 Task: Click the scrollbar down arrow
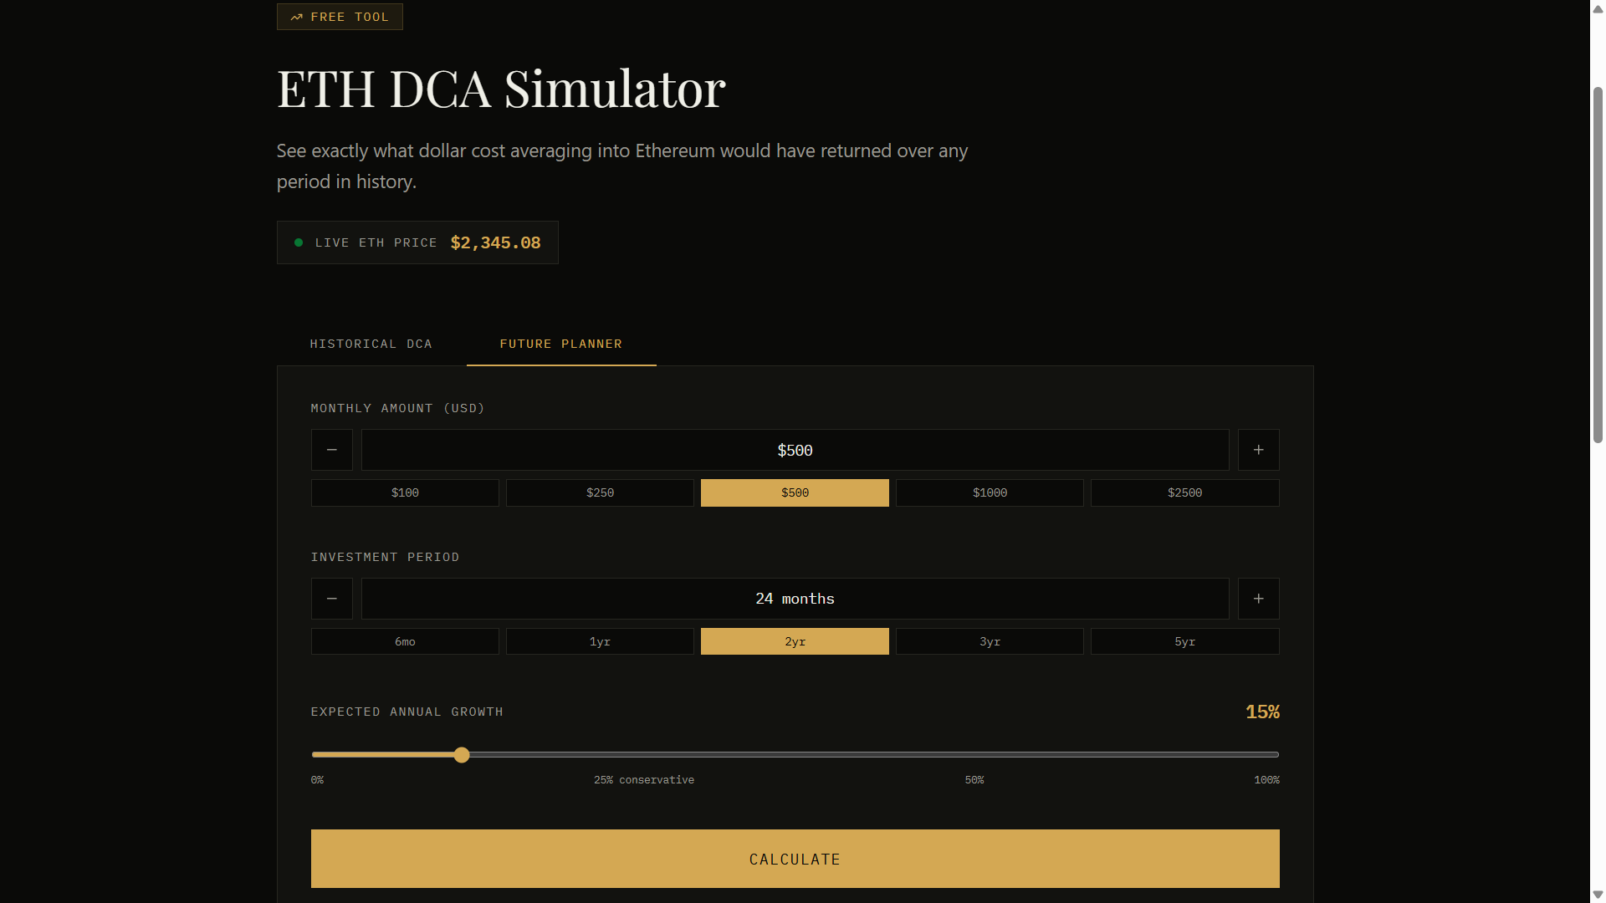click(x=1596, y=894)
